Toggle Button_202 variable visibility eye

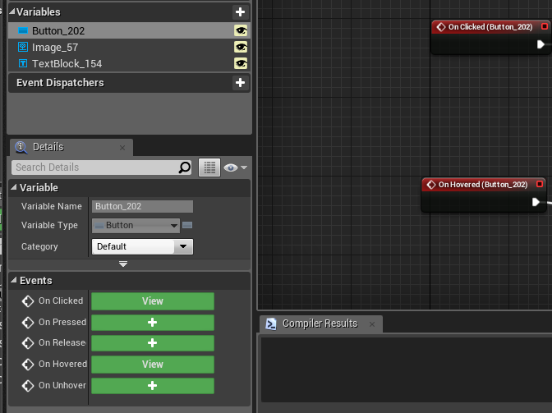[241, 31]
